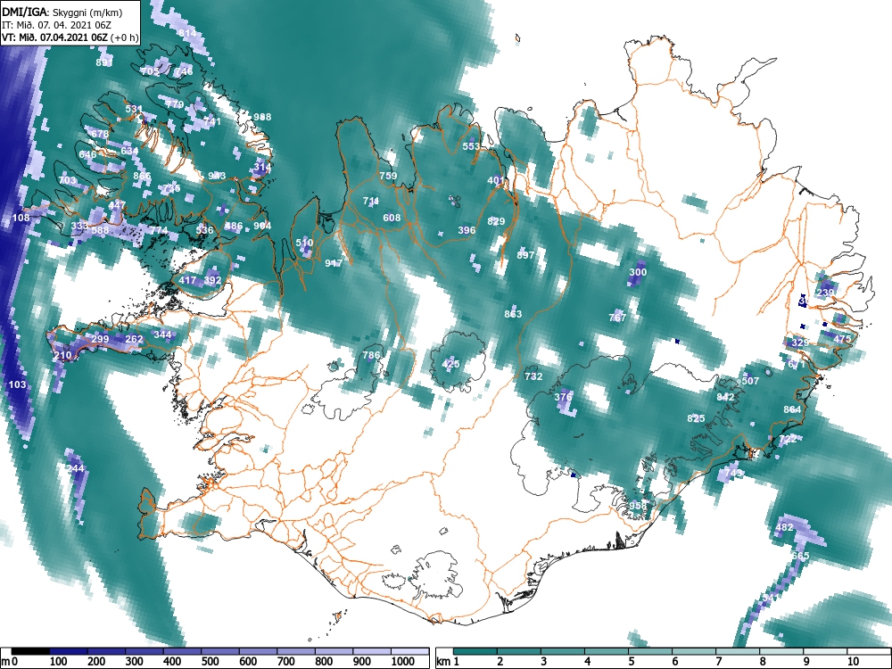892x669 pixels.
Task: Click the '988' visibility value on the map
Action: point(262,117)
